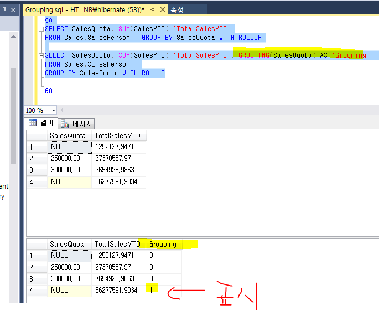Click select-all corner of first result grid
Viewport: 379px width, 310px height.
coord(37,135)
